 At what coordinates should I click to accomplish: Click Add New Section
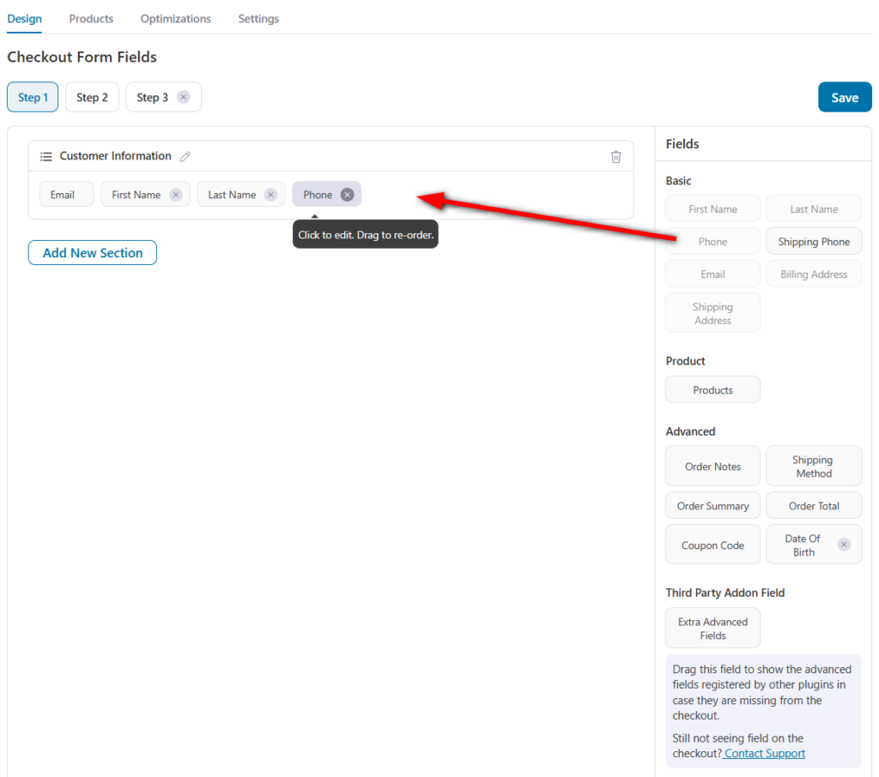coord(92,252)
